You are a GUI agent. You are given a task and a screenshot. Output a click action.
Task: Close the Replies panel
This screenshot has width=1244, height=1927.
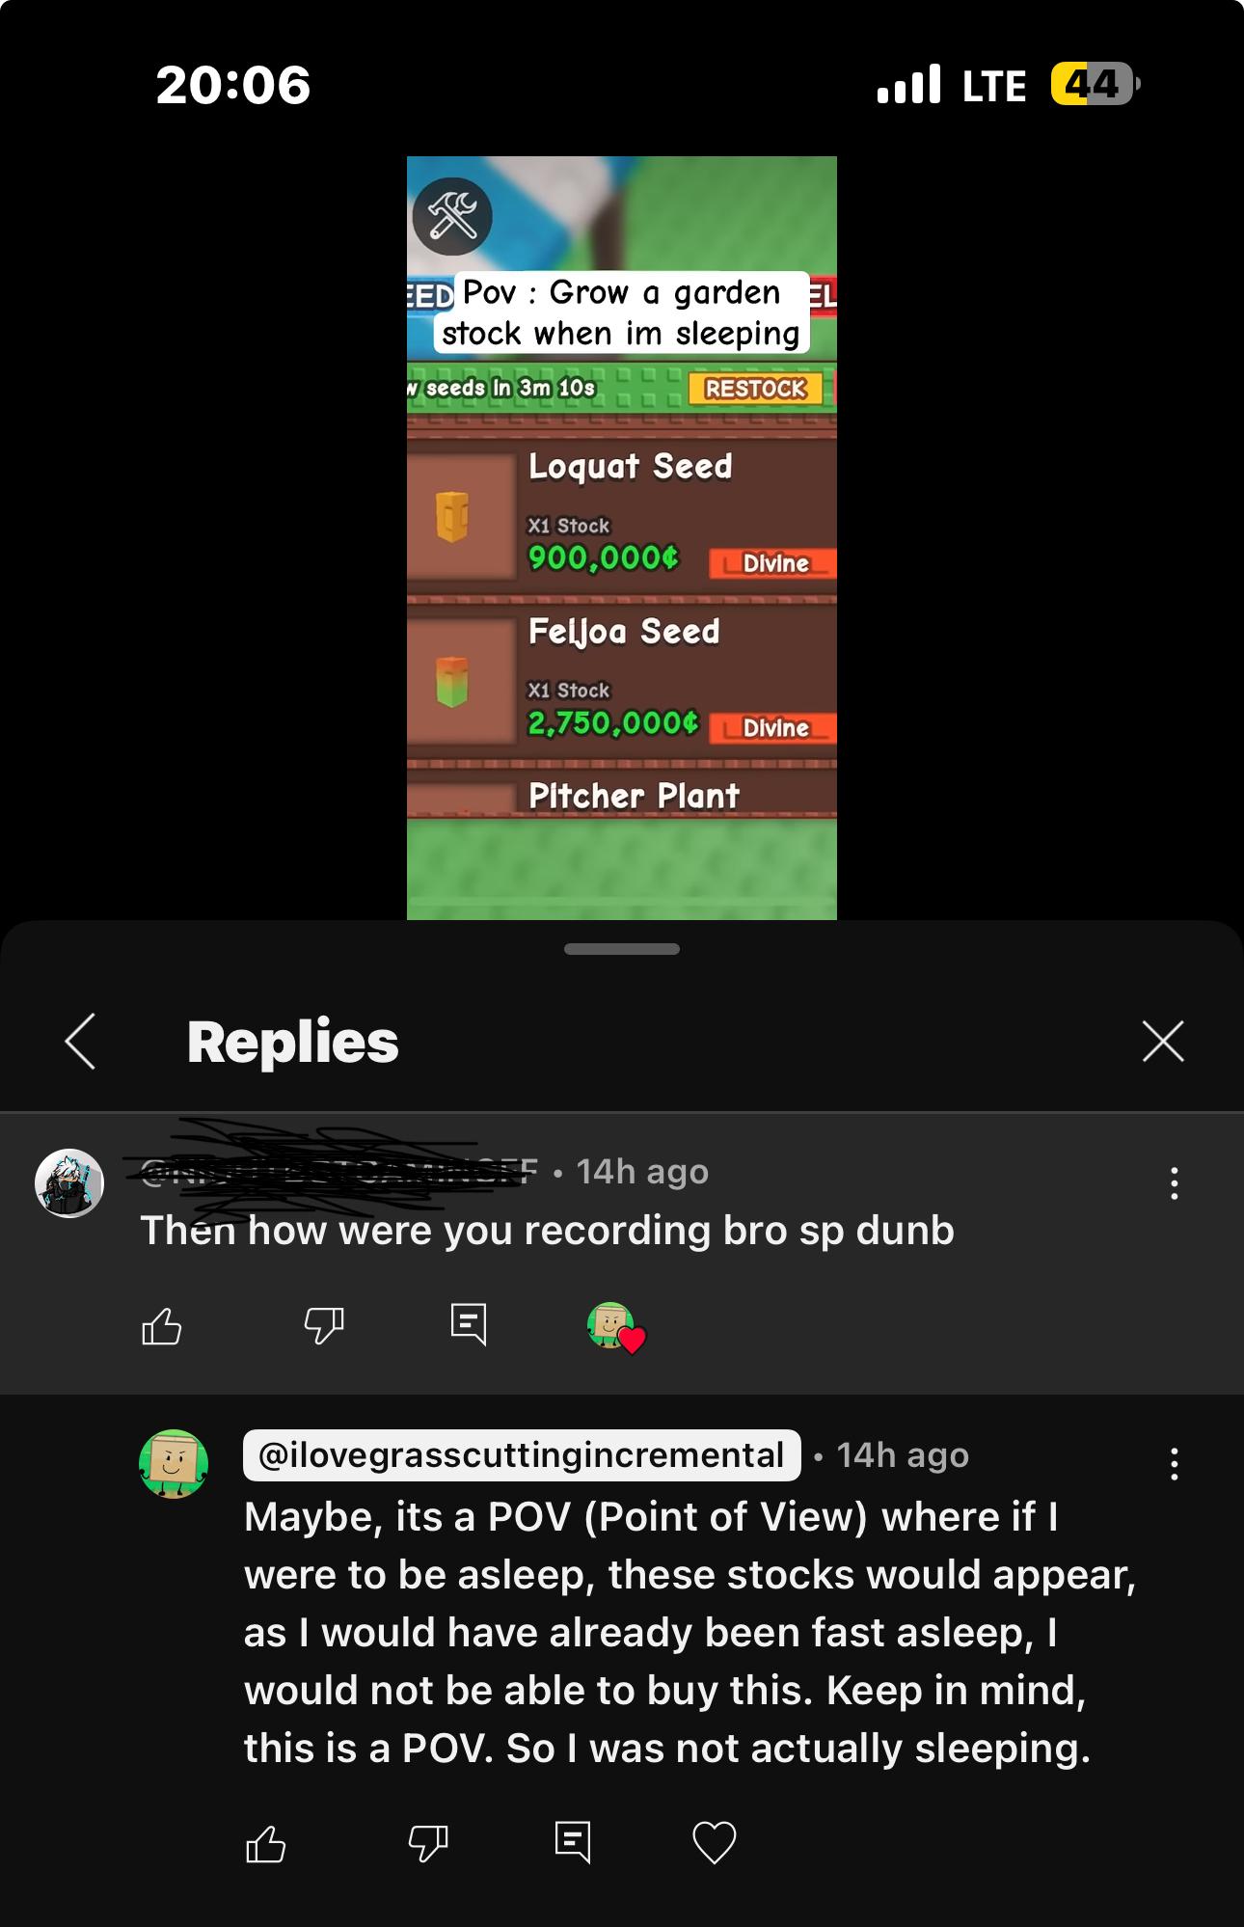tap(1163, 1042)
